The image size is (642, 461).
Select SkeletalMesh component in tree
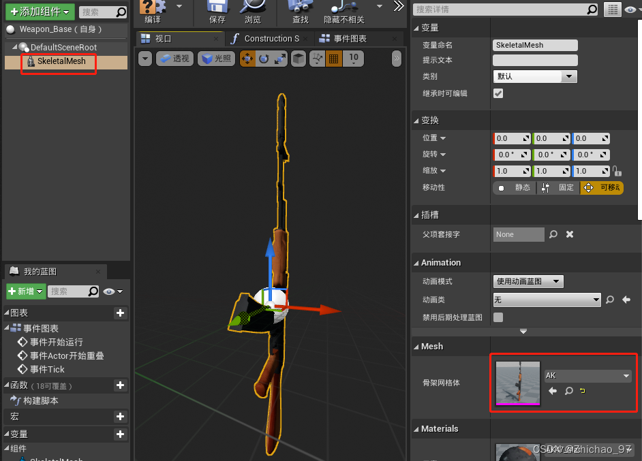[66, 62]
